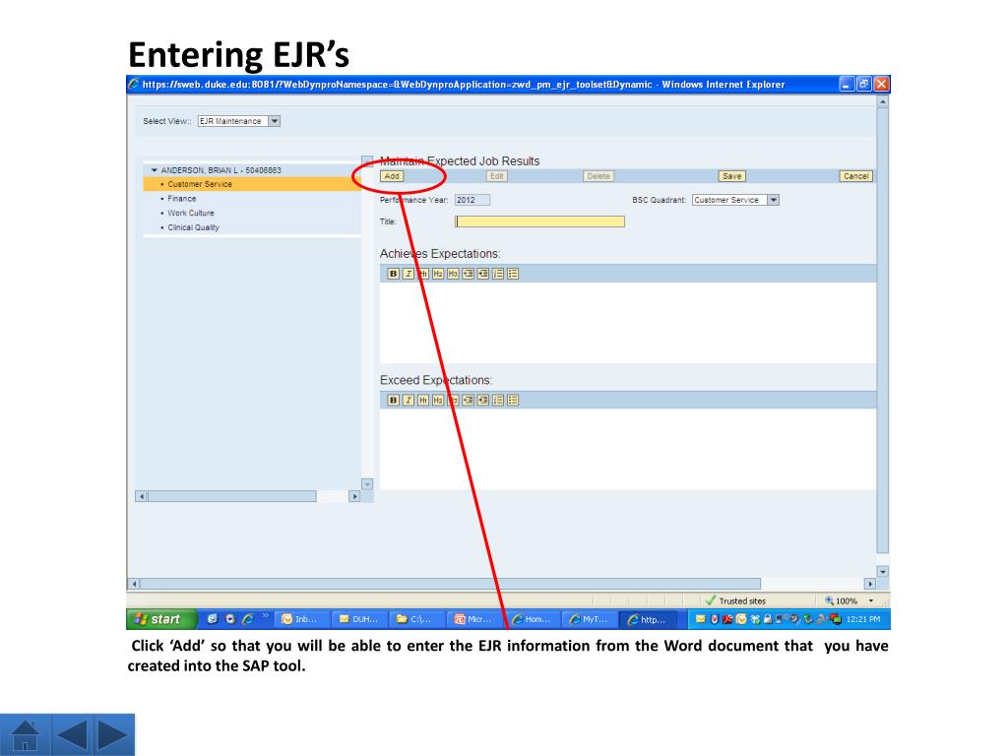The height and width of the screenshot is (756, 1008).
Task: Click left arrow of tree panel scrollbar
Action: 141,496
